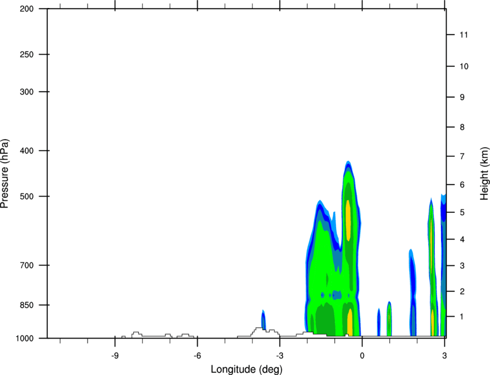The height and width of the screenshot is (375, 490).
Task: Click the 'Height (km)' axis title
Action: pos(484,174)
